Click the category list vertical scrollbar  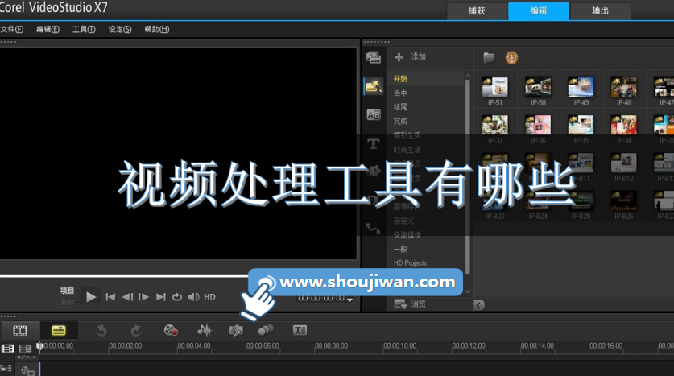468,176
